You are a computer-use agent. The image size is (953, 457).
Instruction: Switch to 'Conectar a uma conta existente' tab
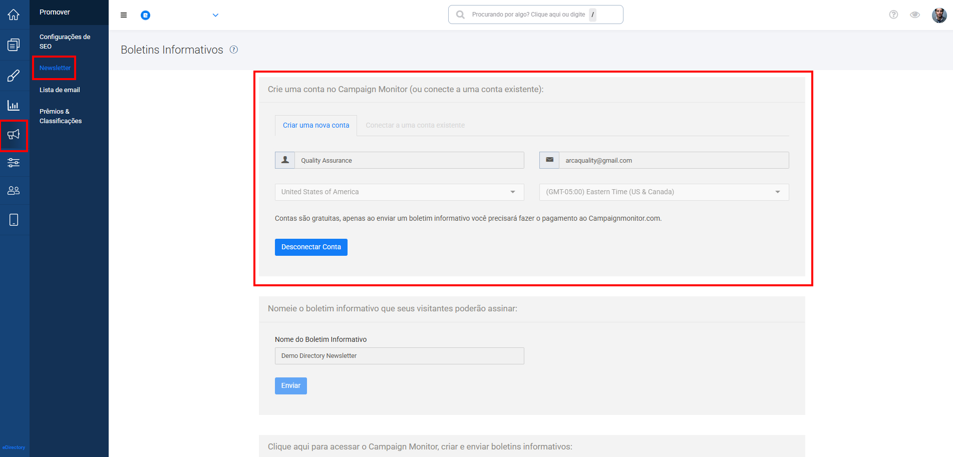point(415,125)
